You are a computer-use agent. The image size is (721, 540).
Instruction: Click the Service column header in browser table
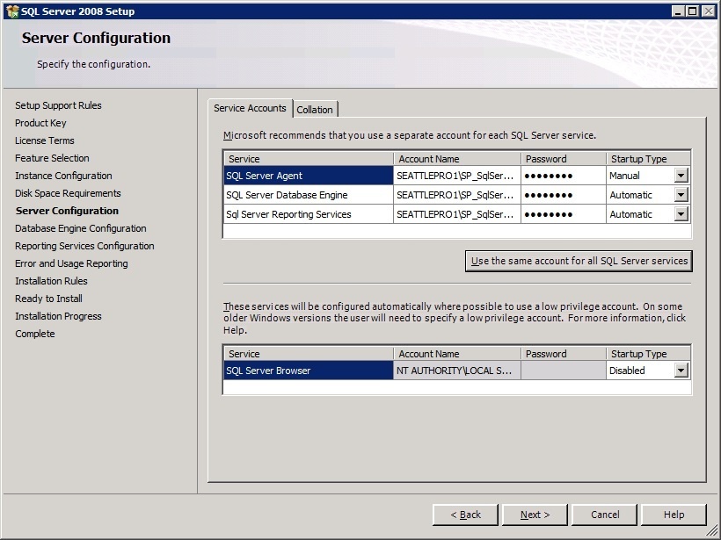pos(309,354)
